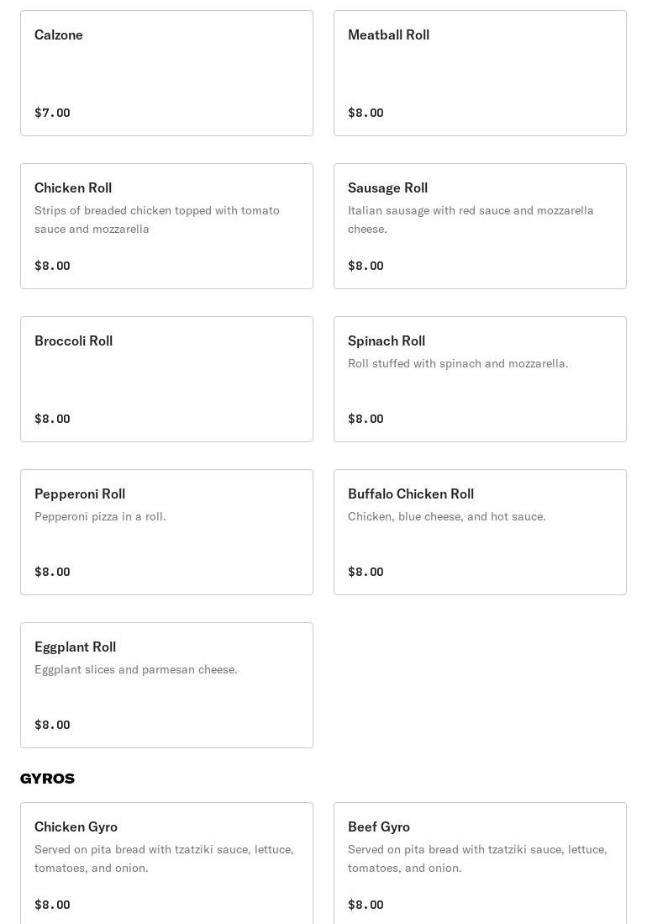The width and height of the screenshot is (647, 924).
Task: Open the Chicken Gyro card
Action: click(166, 863)
